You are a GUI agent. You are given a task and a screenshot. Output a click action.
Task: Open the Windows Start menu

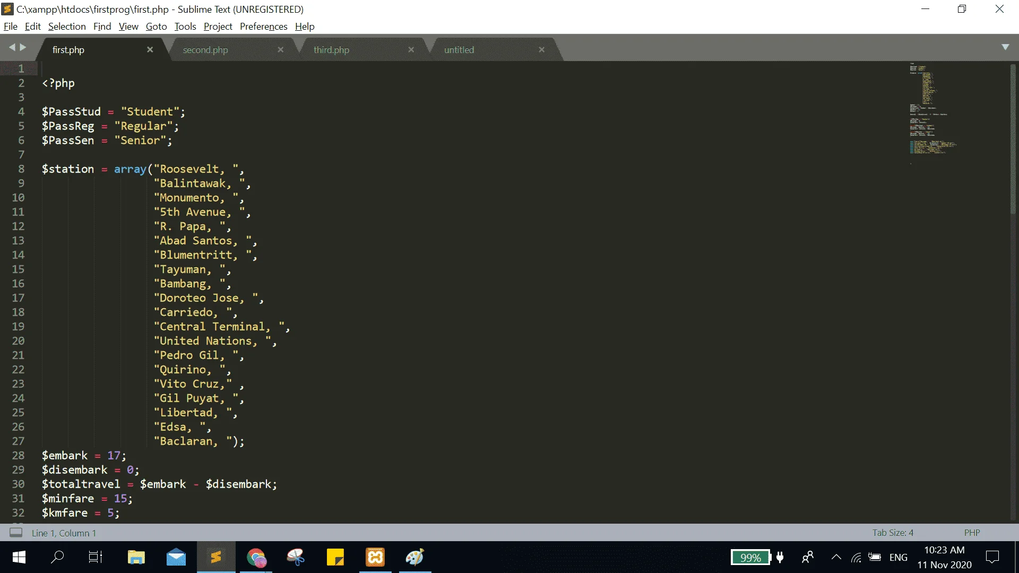(x=19, y=557)
